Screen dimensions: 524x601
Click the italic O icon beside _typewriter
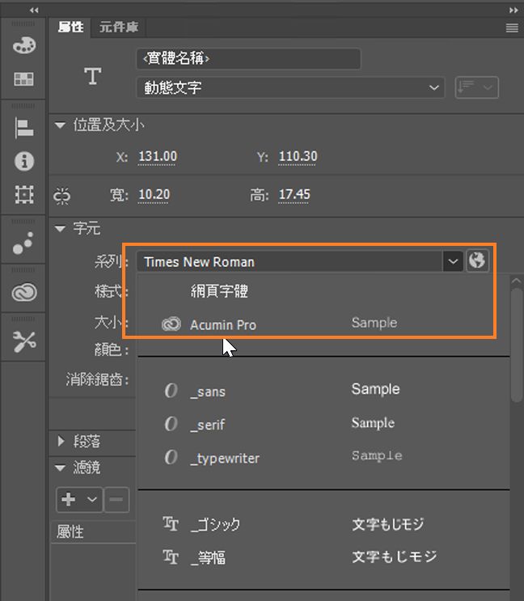point(171,457)
